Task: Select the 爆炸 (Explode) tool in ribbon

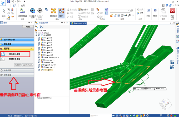Action: click(x=61, y=12)
